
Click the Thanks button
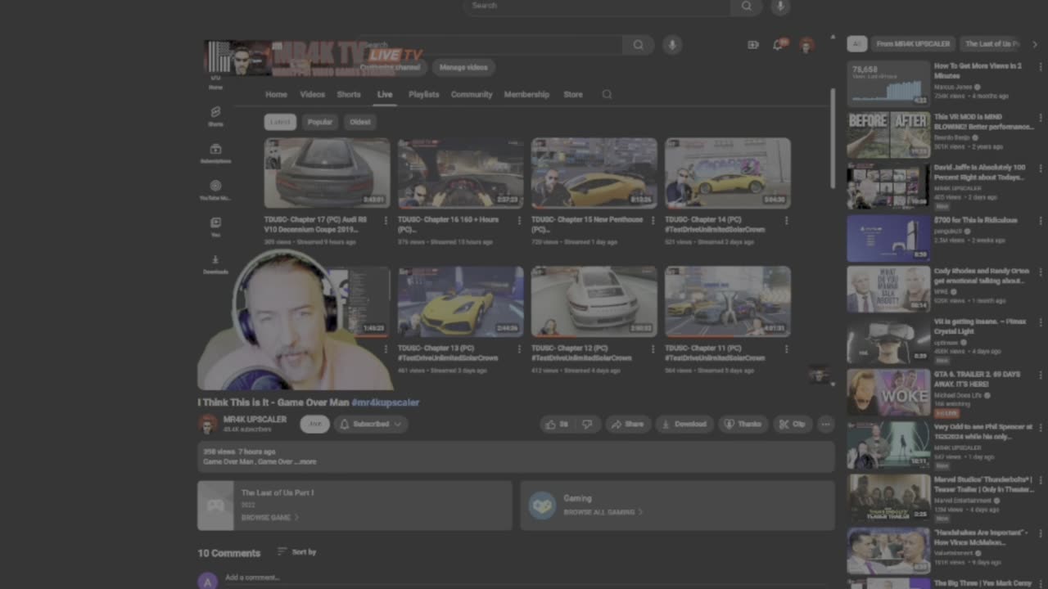click(x=743, y=424)
